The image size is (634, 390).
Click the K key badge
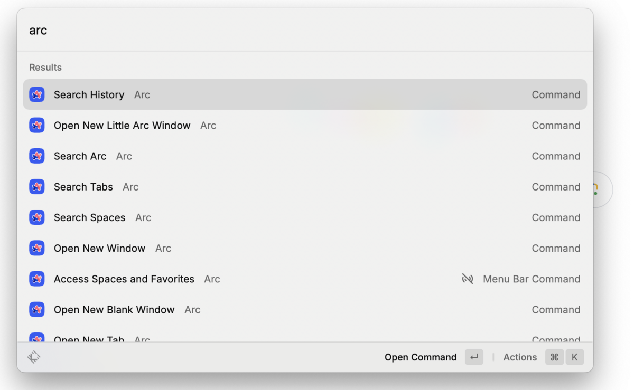point(575,357)
